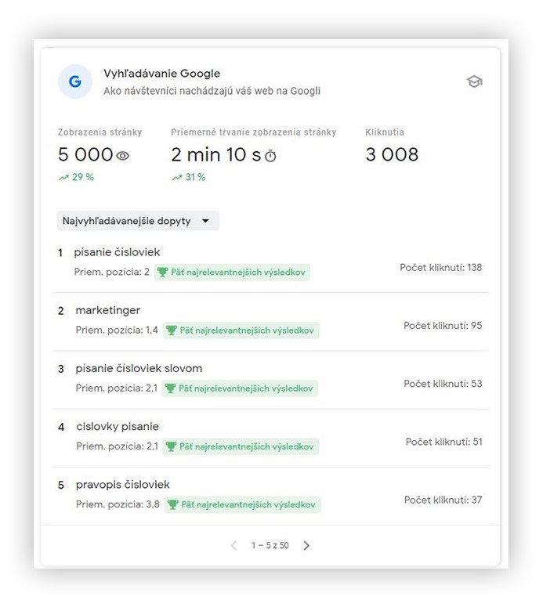Open the graduation cap help icon
The image size is (543, 614).
point(475,81)
